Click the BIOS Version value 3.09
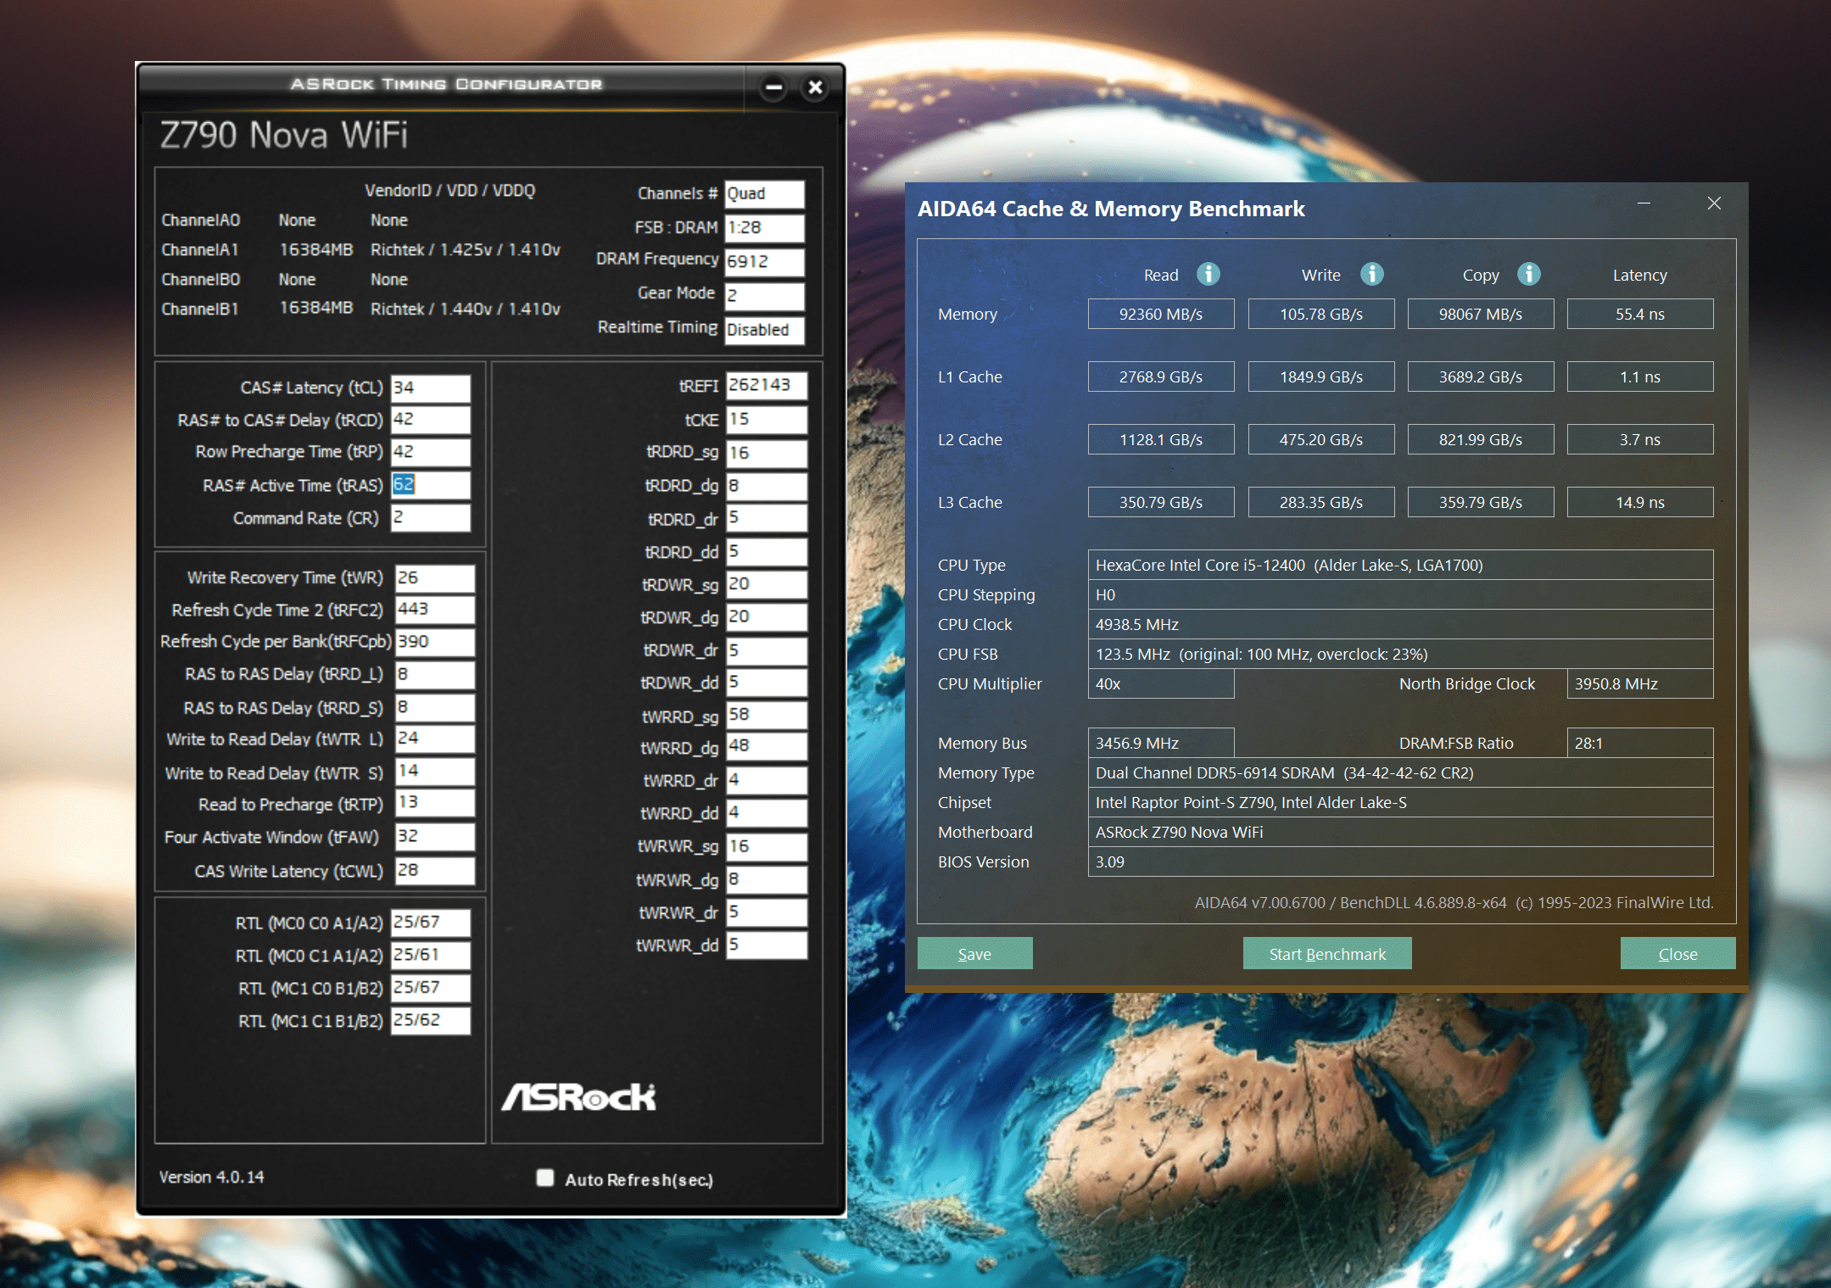Viewport: 1831px width, 1288px height. point(1400,861)
